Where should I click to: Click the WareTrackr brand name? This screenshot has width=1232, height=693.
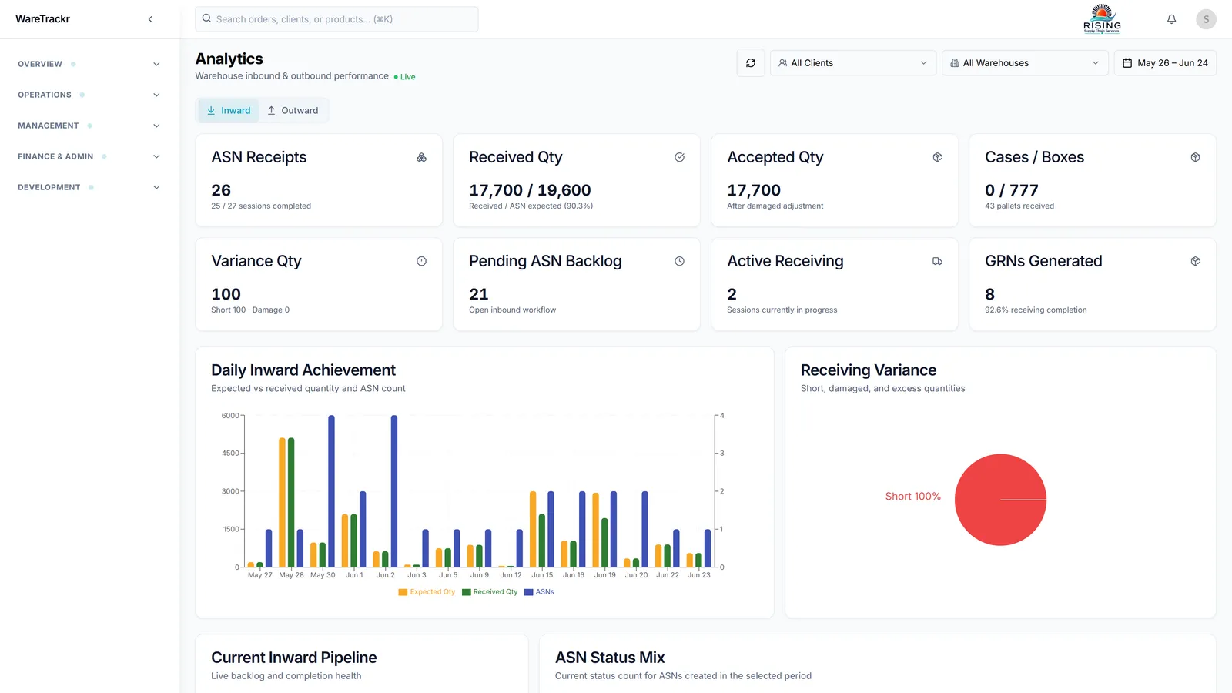coord(42,19)
